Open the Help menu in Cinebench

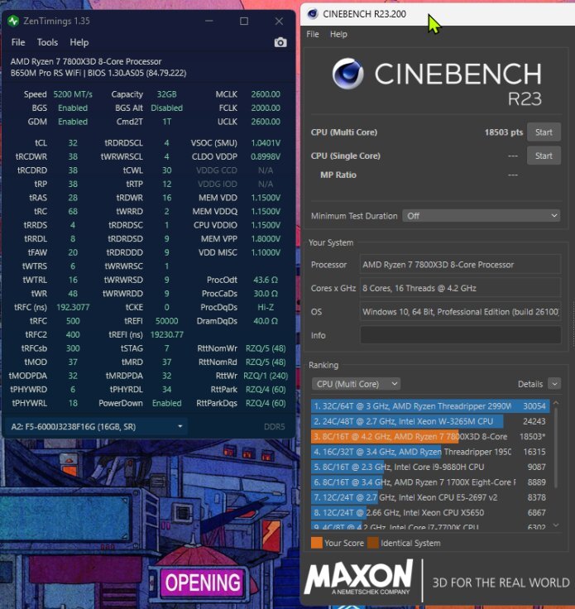338,34
